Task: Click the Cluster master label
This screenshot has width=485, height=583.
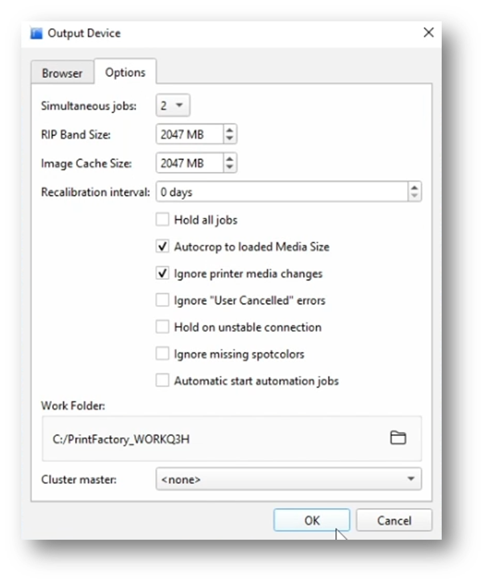Action: click(79, 479)
